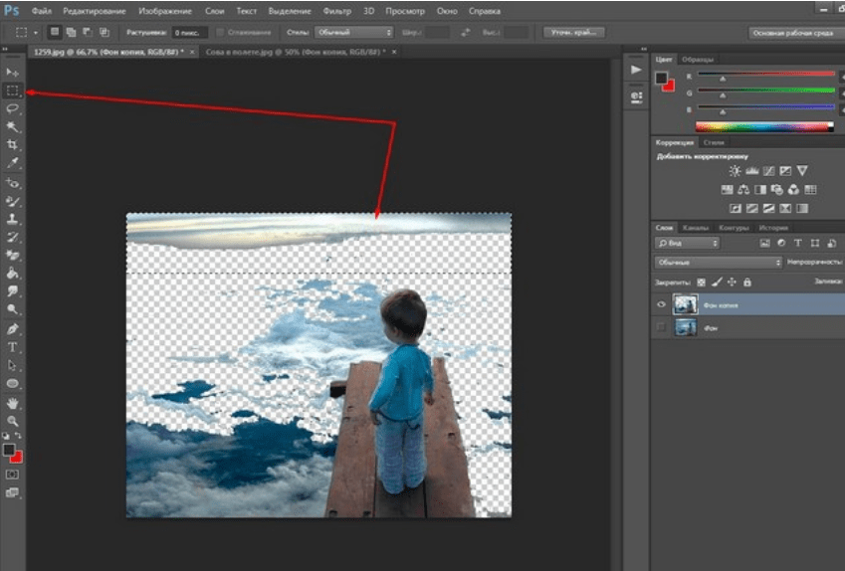Toggle lock all for layer
This screenshot has height=571, width=845.
point(746,283)
